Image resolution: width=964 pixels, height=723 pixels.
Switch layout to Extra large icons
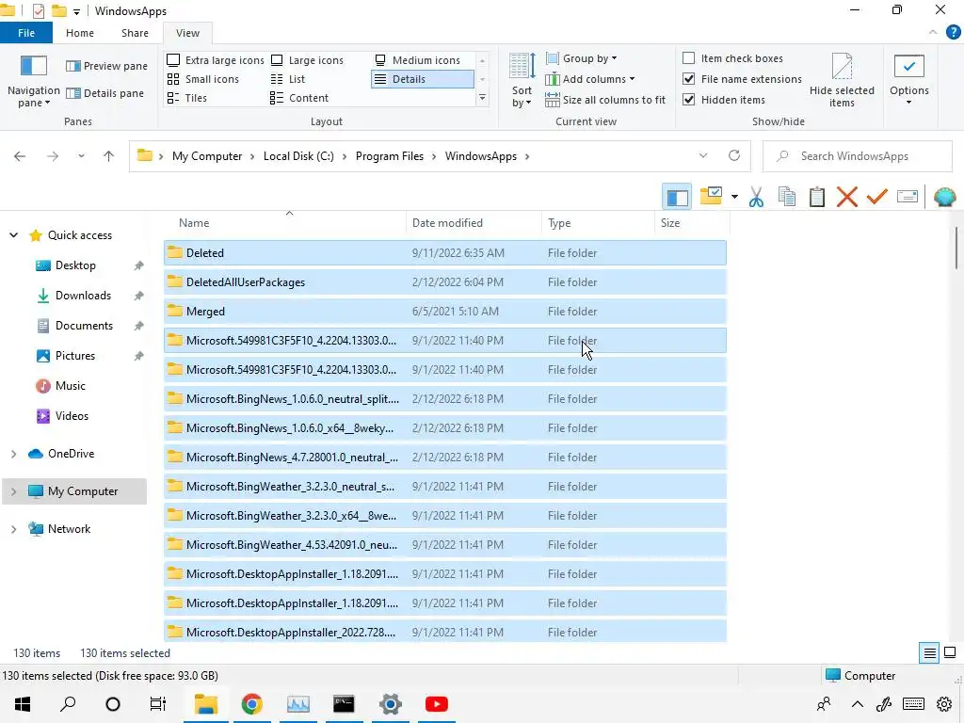click(x=216, y=60)
